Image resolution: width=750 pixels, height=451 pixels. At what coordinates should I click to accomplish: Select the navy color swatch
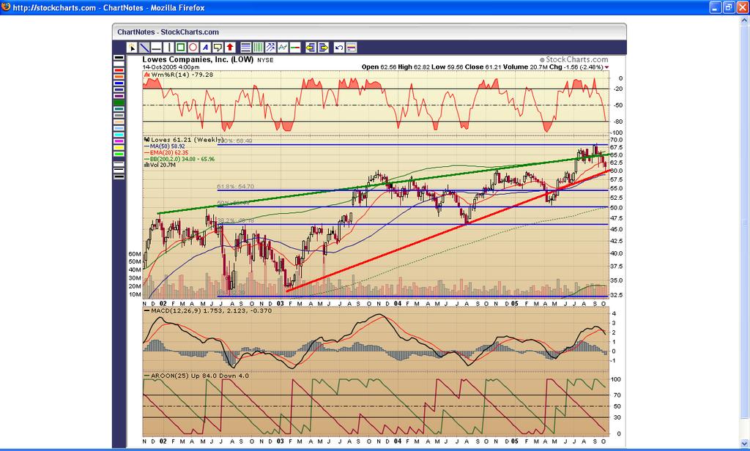119,90
